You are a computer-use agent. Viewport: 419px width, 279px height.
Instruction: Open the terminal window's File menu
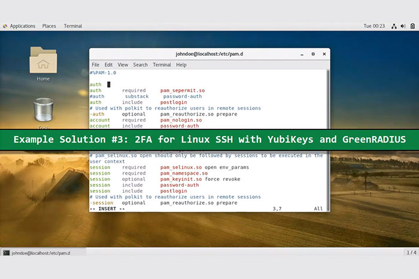click(x=96, y=65)
